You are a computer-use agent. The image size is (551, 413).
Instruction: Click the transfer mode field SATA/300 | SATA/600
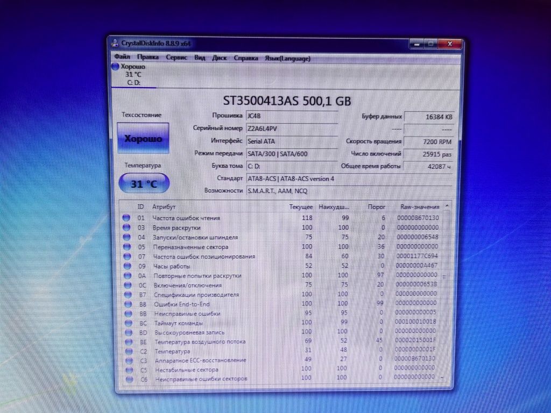(x=292, y=154)
